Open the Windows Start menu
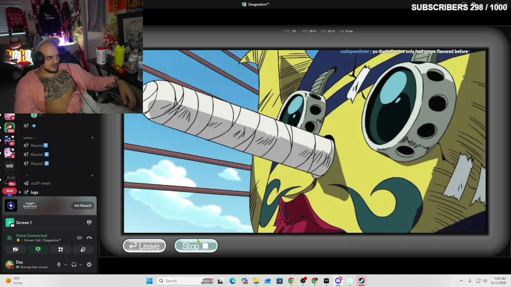Viewport: 511px width, 287px height. coord(149,281)
